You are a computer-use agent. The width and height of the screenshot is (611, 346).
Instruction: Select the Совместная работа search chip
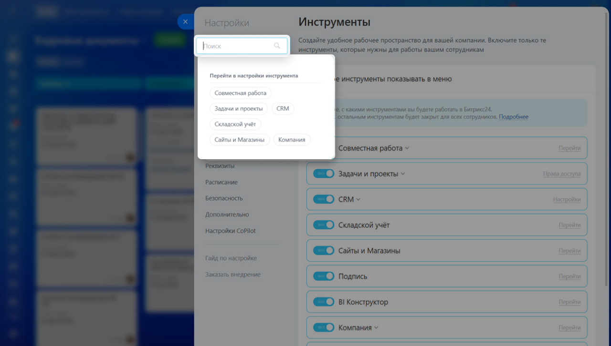pyautogui.click(x=241, y=93)
